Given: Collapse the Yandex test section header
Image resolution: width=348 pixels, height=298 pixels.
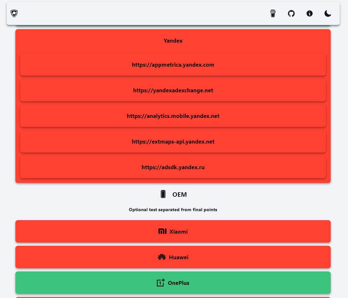Looking at the screenshot, I should click(173, 41).
